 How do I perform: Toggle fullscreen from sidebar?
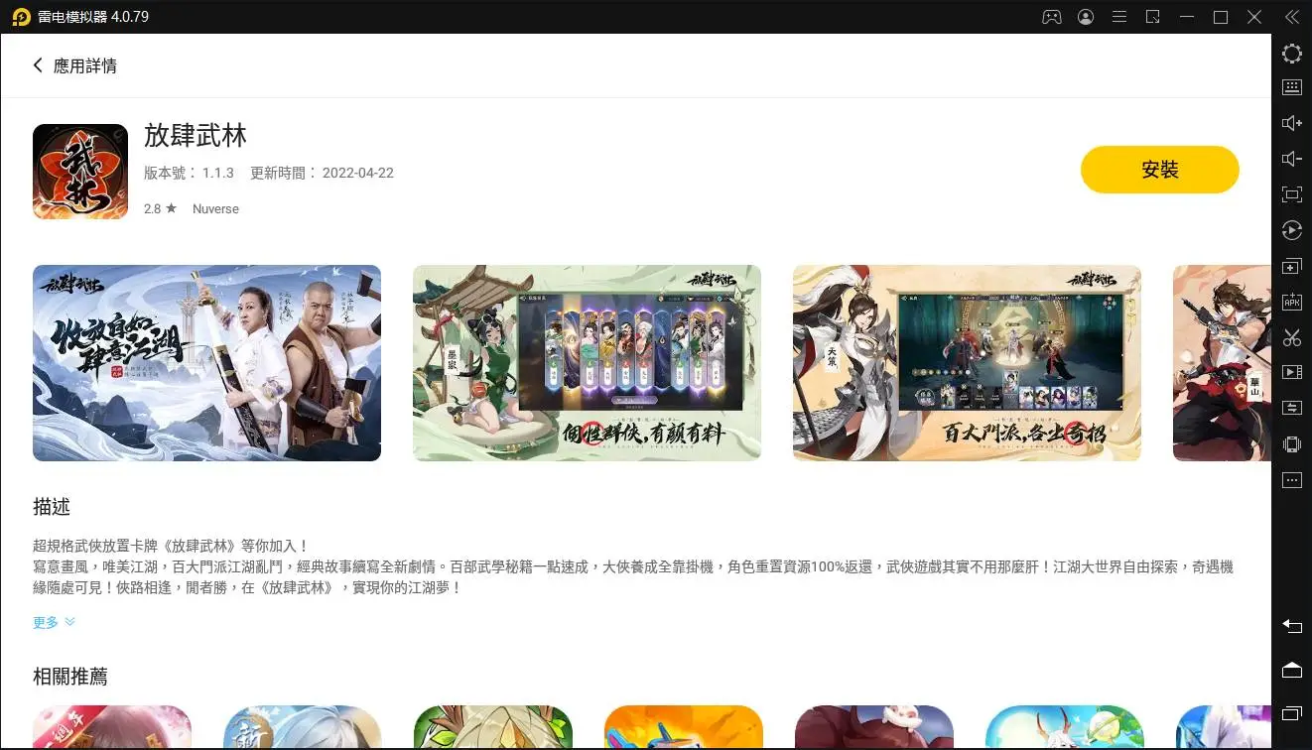pos(1291,194)
